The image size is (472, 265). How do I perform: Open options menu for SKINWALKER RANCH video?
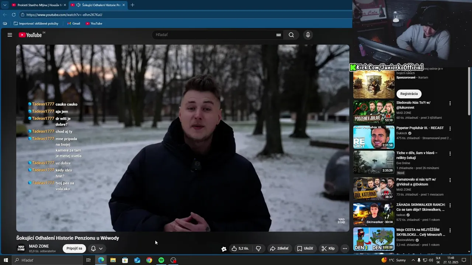click(x=450, y=205)
